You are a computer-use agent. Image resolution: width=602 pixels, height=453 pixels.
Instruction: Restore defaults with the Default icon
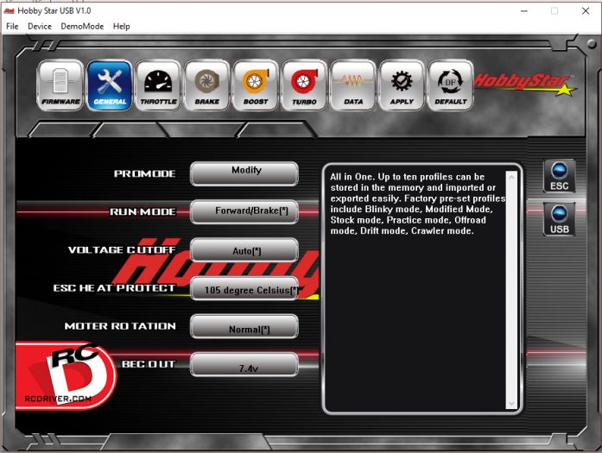450,85
